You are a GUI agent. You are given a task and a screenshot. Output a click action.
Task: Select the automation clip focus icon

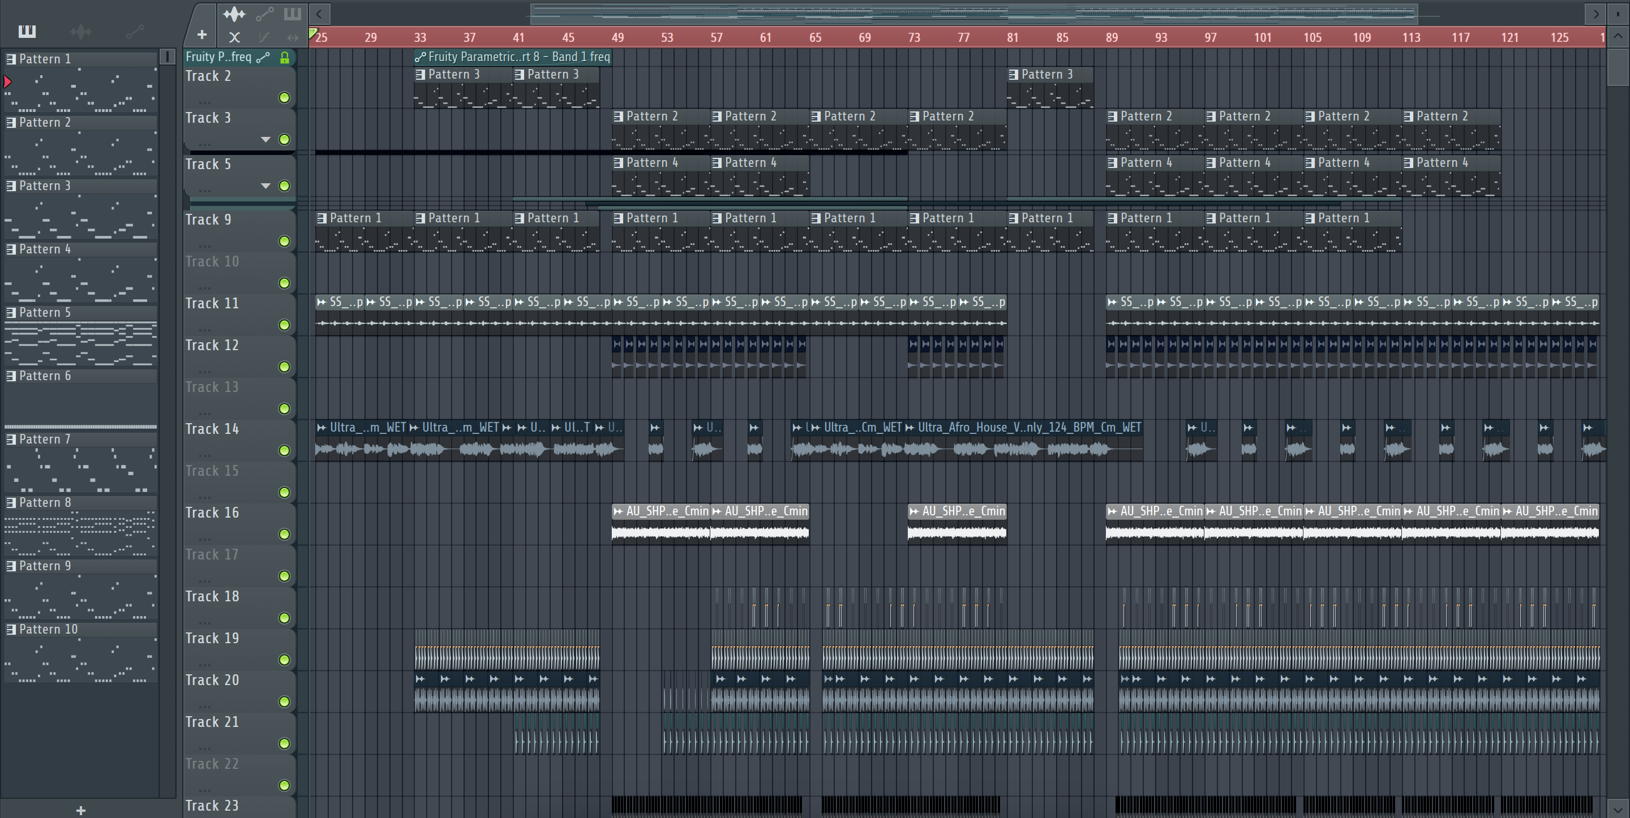[264, 13]
